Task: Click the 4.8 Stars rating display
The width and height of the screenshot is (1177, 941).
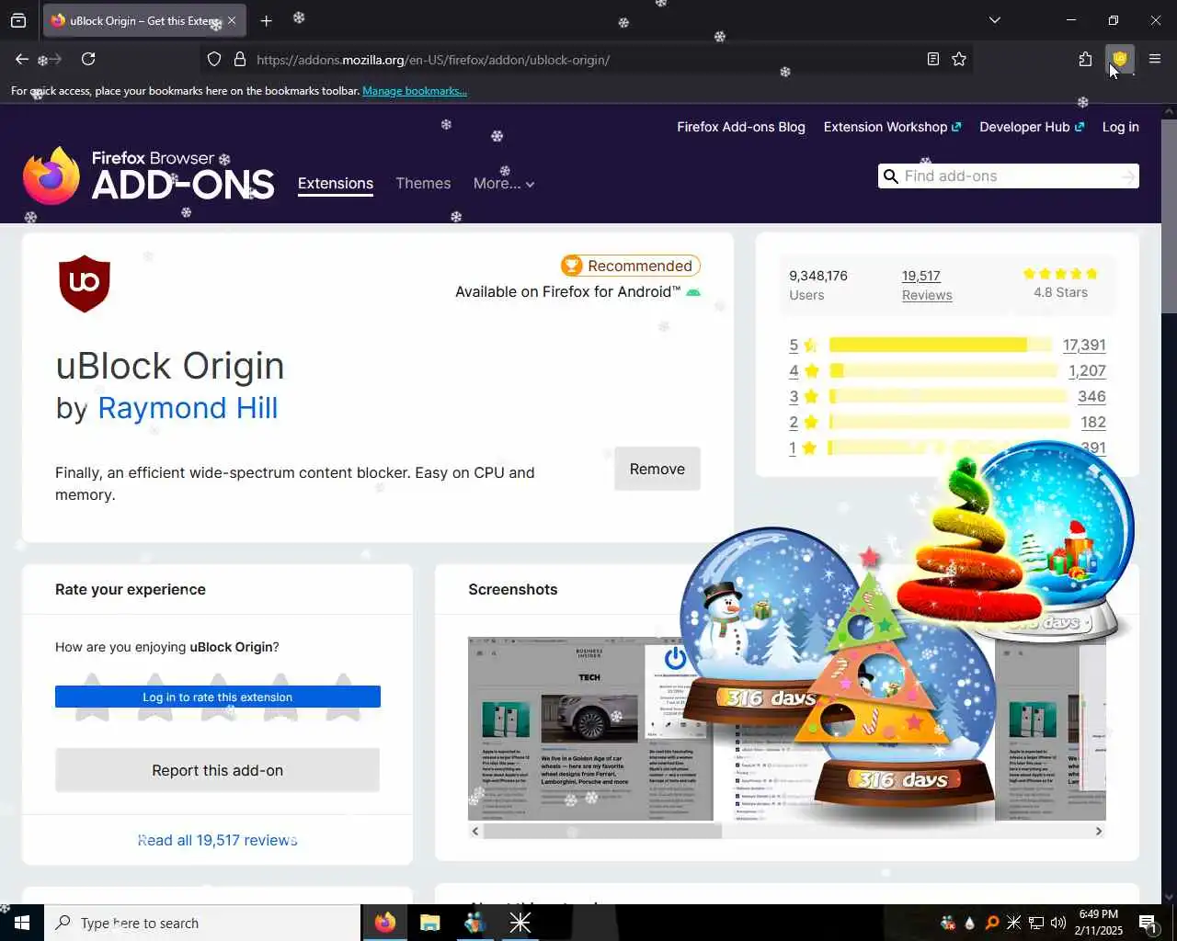Action: (1060, 284)
